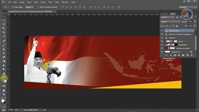Screen dimensions: 199x112
Task: Open the Normal blend mode dropdown
Action: click(170, 21)
